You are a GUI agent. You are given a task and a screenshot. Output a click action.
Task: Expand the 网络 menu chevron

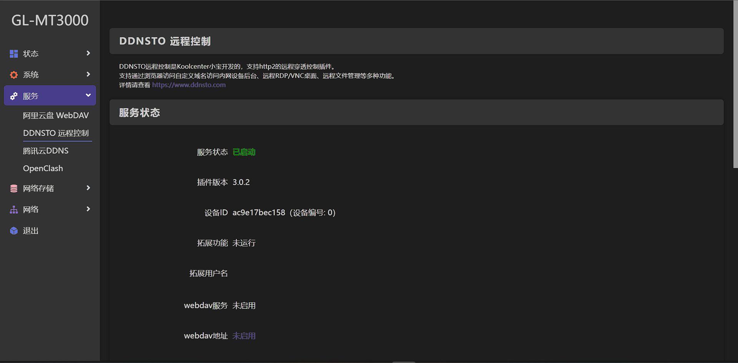(x=88, y=209)
